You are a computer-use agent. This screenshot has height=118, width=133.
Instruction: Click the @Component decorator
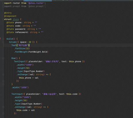click(x=10, y=16)
